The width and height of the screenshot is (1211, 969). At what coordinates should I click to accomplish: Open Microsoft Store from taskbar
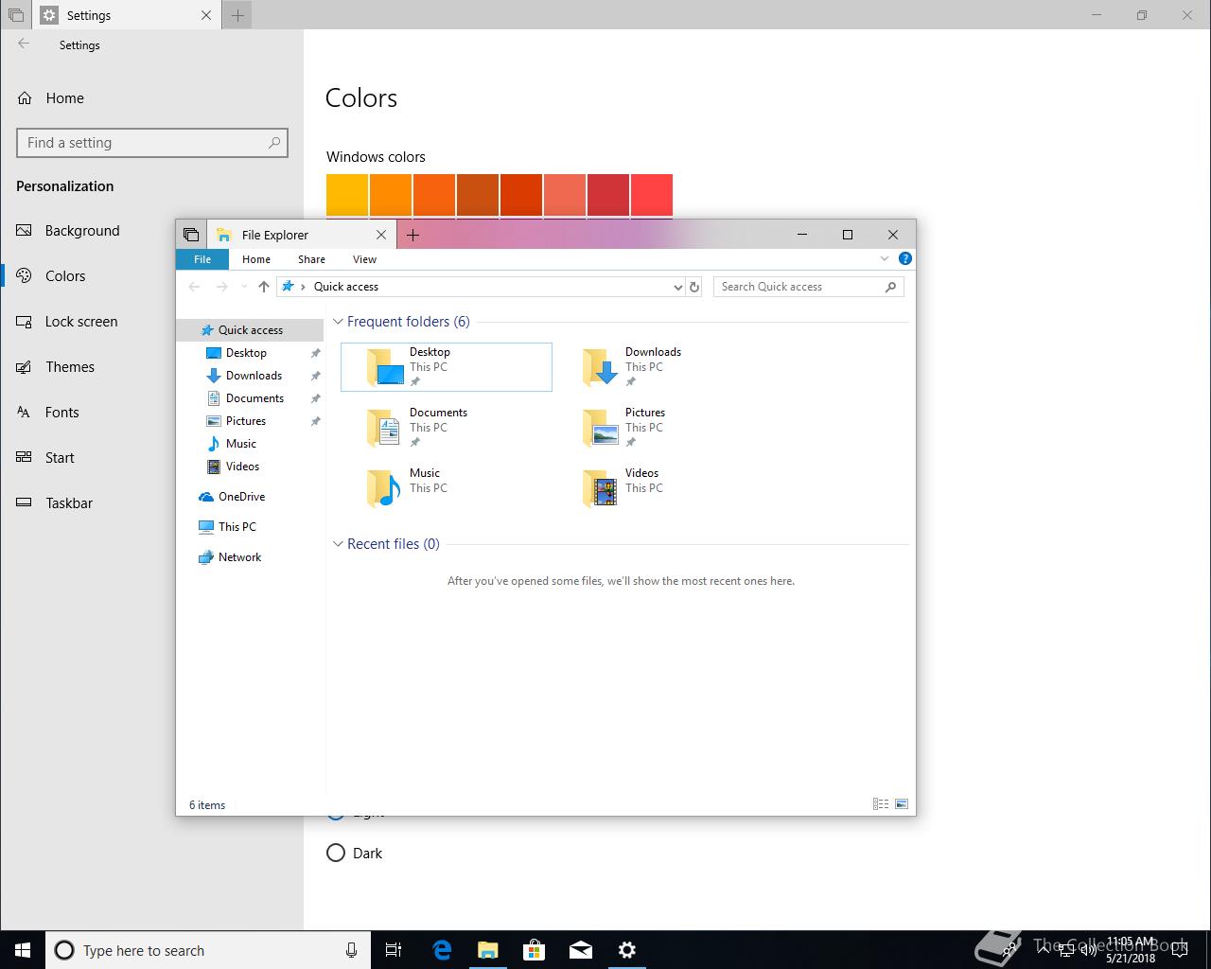point(535,950)
